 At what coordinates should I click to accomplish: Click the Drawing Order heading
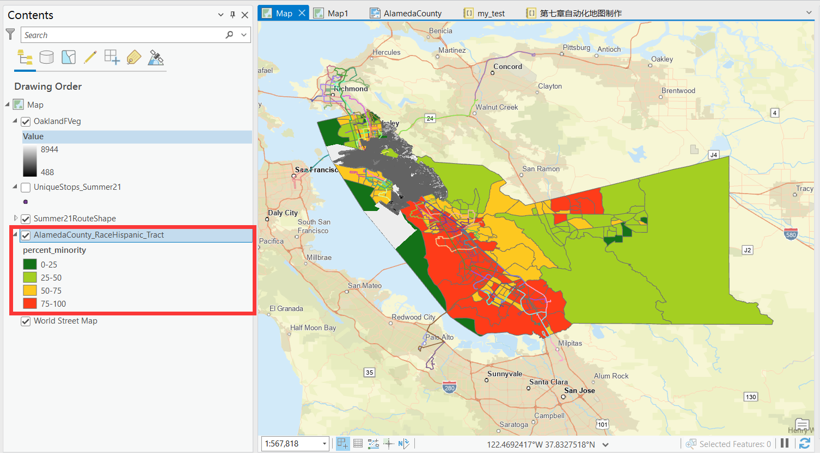coord(48,86)
